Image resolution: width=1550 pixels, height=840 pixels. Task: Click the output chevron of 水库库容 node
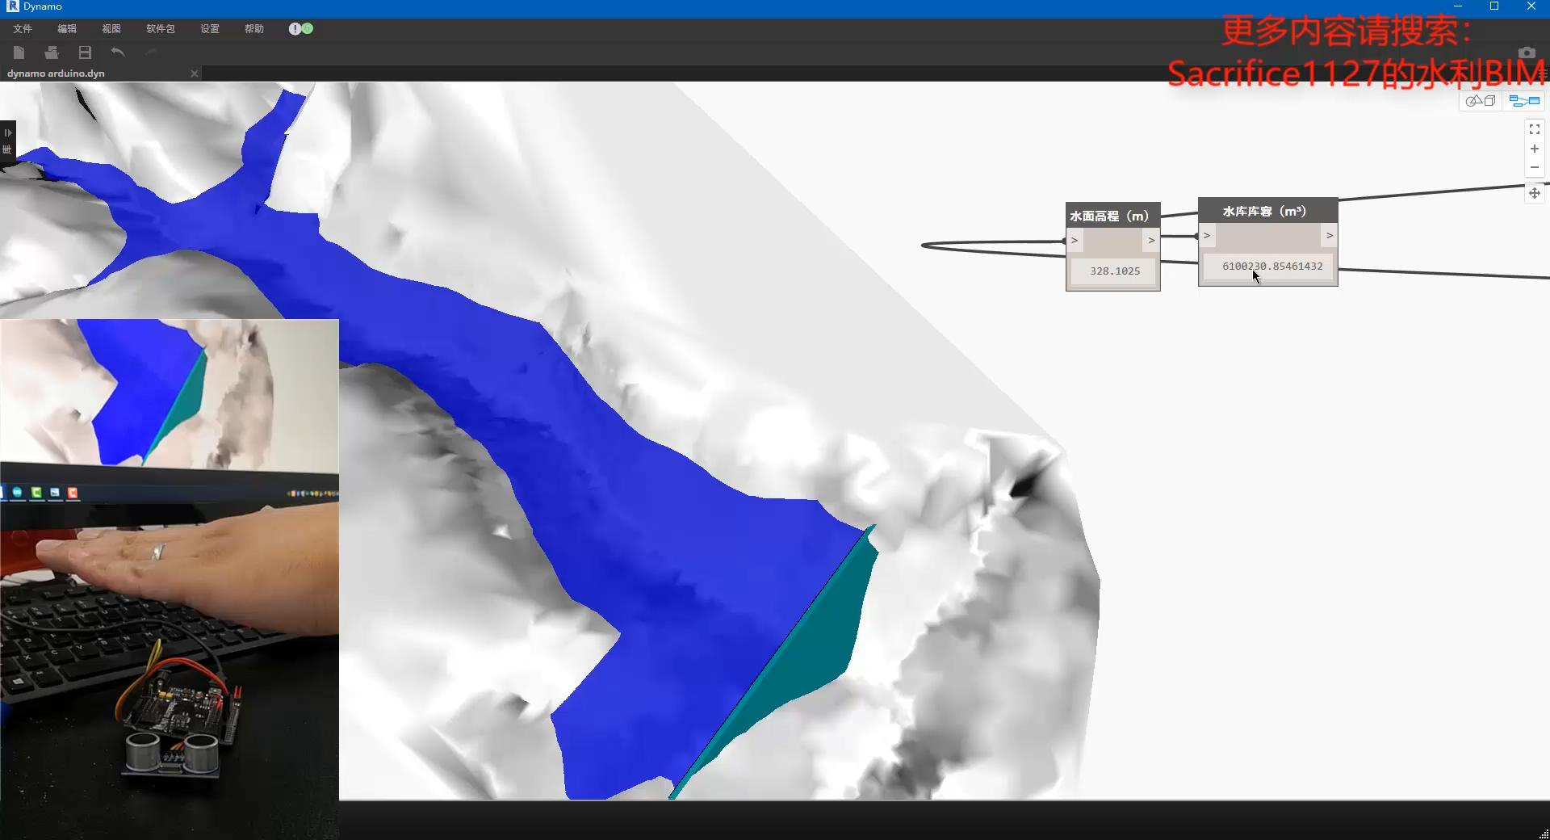click(x=1328, y=235)
